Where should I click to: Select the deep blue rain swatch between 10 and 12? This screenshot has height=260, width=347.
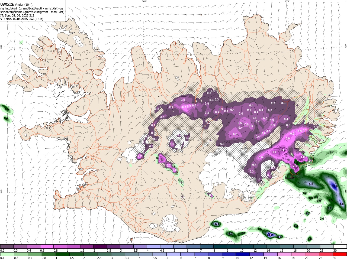(x=243, y=254)
